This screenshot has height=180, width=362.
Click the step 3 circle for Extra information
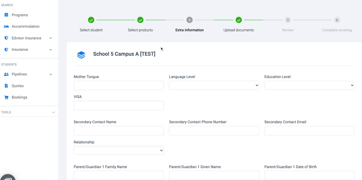point(189,20)
